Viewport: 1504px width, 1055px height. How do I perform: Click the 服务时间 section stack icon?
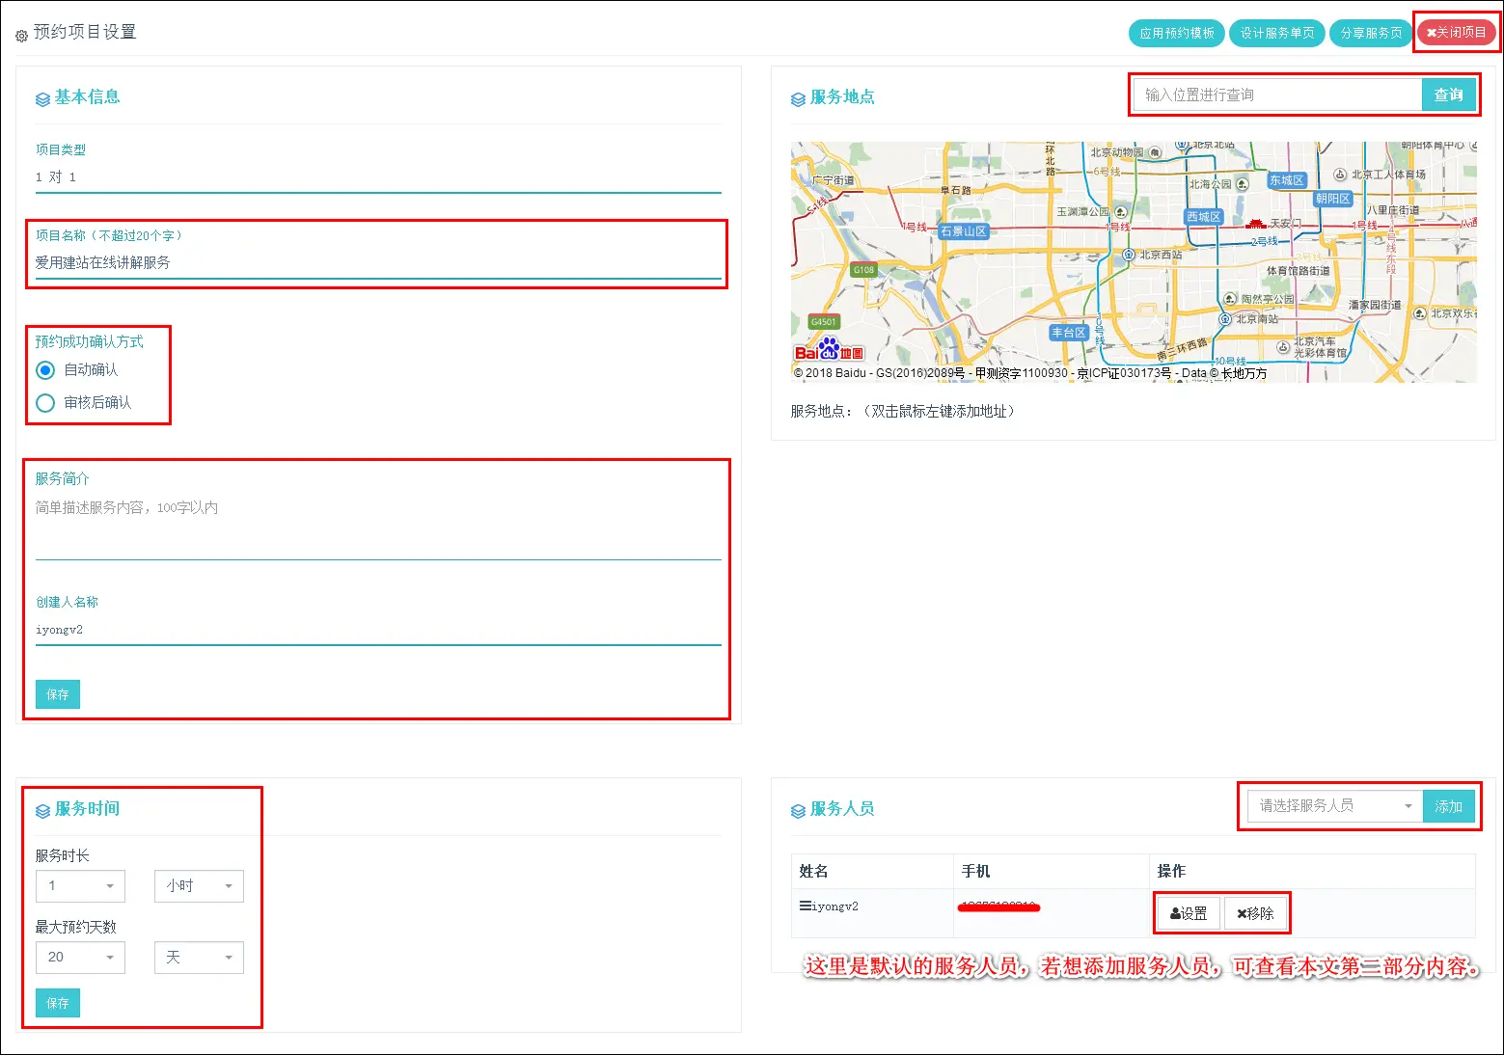(42, 811)
